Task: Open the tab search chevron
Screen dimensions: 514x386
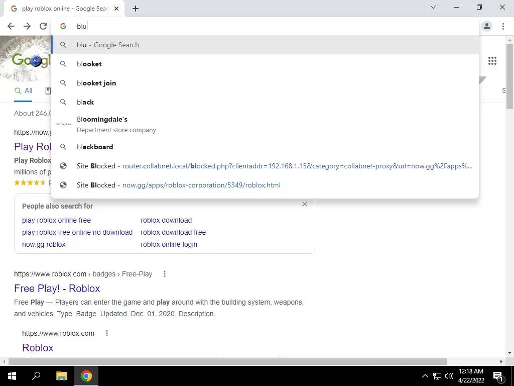Action: click(x=433, y=7)
